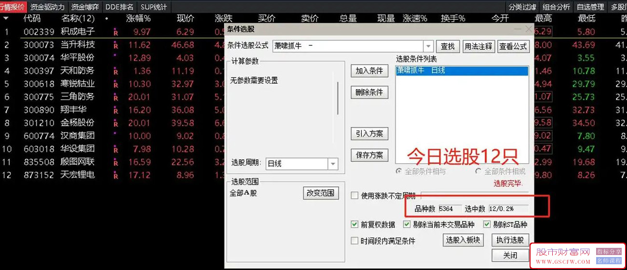Switch to the 行情报价 tab
The image size is (627, 270).
point(13,7)
